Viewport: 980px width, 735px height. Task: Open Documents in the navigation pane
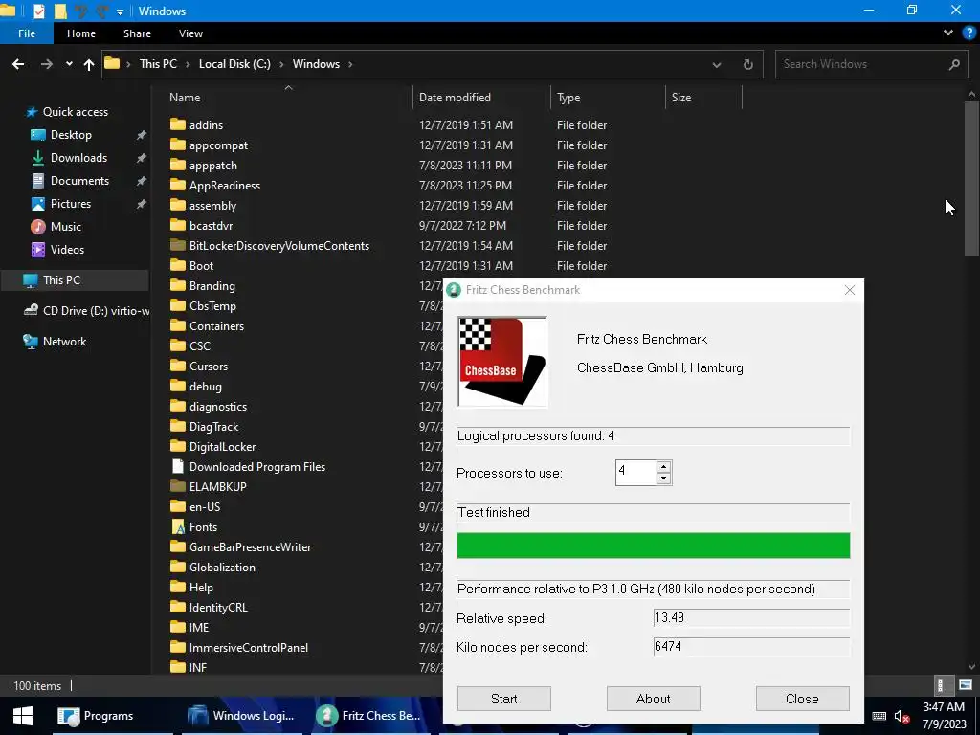79,181
